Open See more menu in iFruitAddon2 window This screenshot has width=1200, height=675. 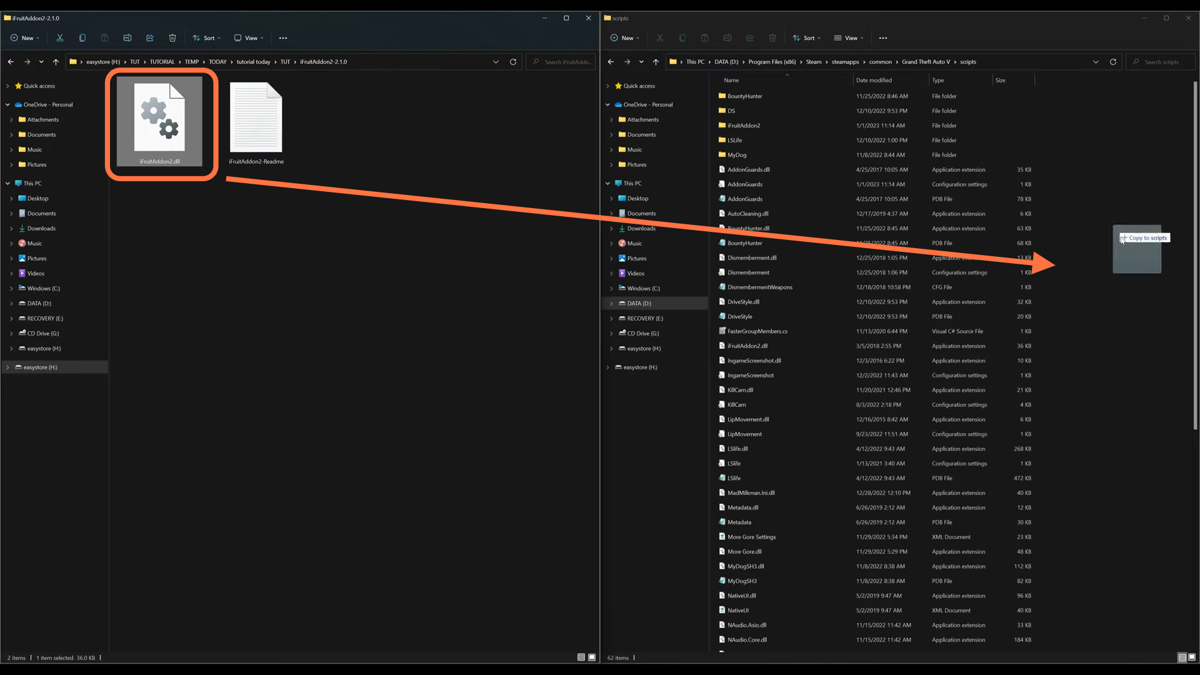click(x=283, y=38)
